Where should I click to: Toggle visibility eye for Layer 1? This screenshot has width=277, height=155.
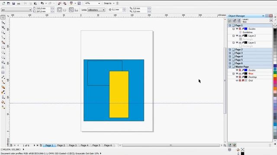[x=237, y=43]
